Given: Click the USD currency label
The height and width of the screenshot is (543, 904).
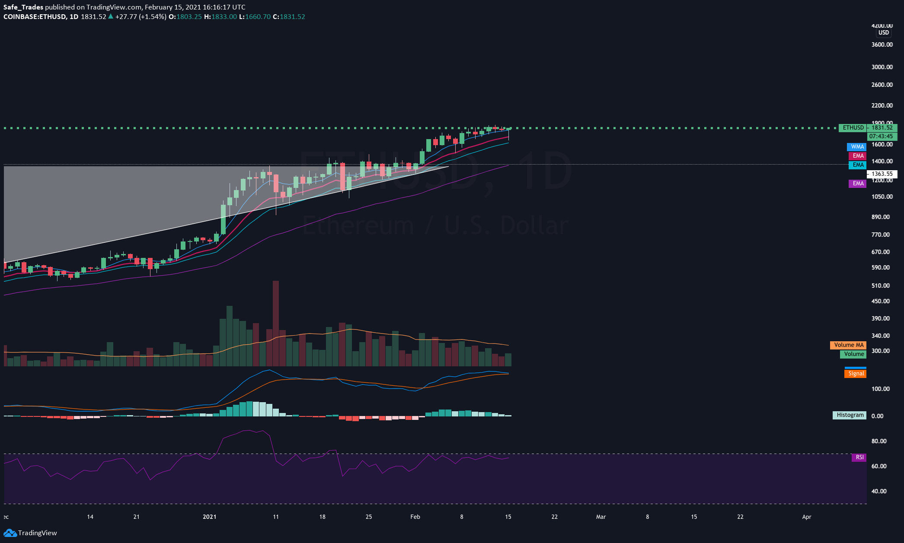Looking at the screenshot, I should pos(884,33).
